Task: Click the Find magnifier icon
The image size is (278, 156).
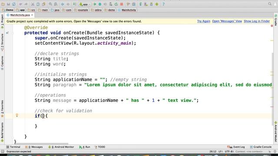Action: tap(50, 4)
